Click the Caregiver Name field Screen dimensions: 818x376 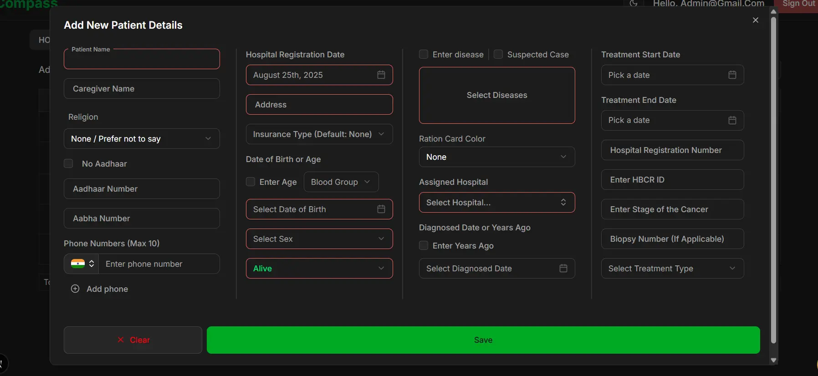[142, 88]
